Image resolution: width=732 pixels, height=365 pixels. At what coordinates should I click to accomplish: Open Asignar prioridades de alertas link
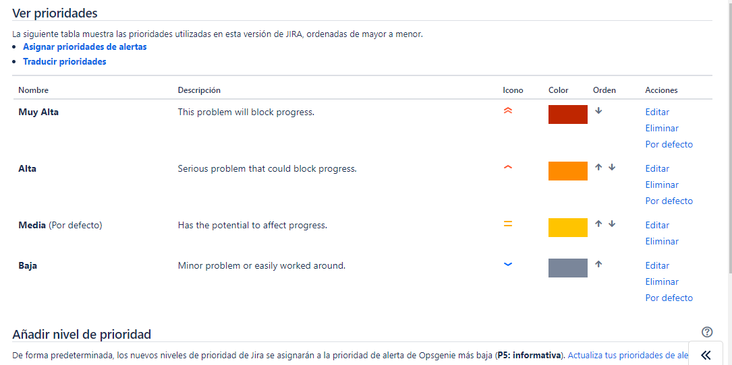pos(85,46)
